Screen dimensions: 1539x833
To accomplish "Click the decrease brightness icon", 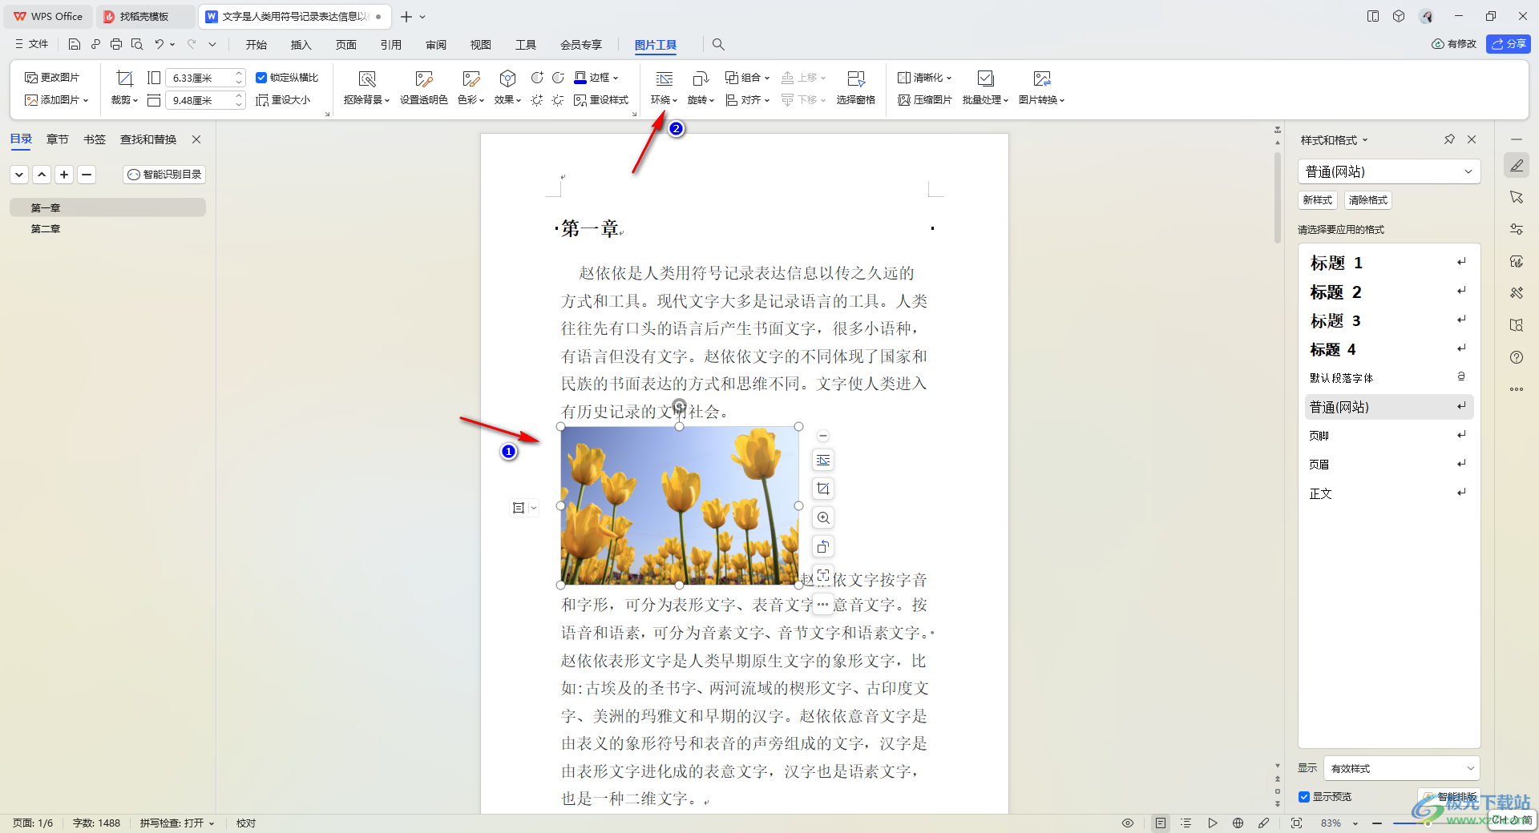I will click(558, 100).
